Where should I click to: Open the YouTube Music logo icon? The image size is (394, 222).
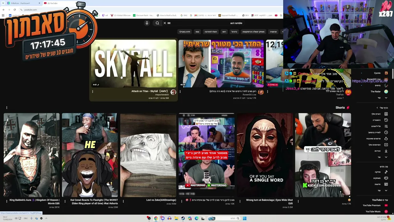point(386,212)
